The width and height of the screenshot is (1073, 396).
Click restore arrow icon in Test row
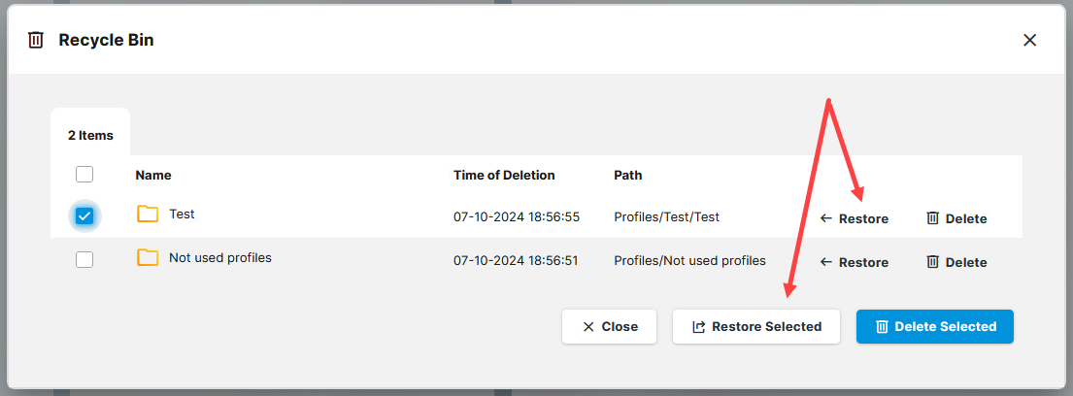[826, 218]
